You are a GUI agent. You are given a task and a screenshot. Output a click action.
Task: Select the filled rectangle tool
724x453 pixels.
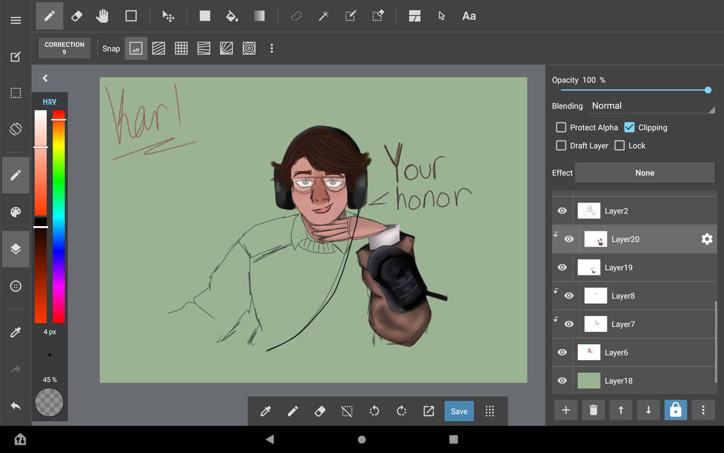pyautogui.click(x=205, y=16)
